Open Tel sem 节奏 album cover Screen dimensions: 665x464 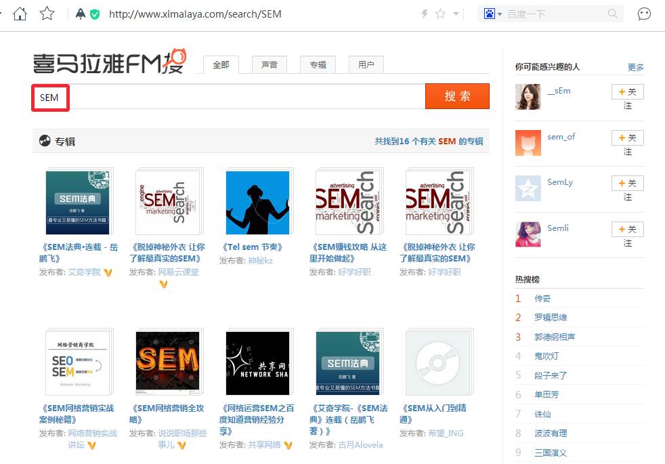[258, 202]
